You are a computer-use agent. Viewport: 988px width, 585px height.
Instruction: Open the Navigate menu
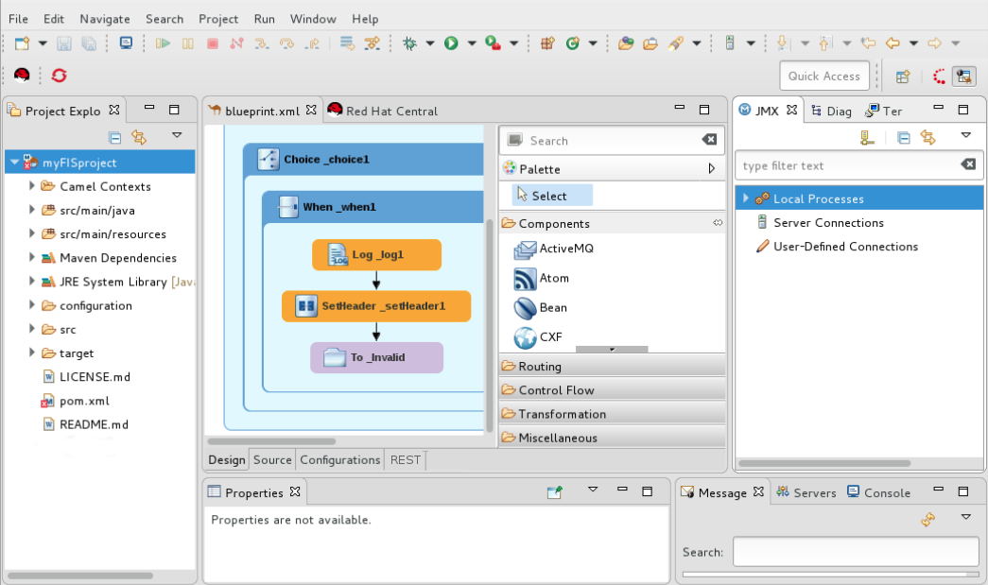pyautogui.click(x=105, y=19)
